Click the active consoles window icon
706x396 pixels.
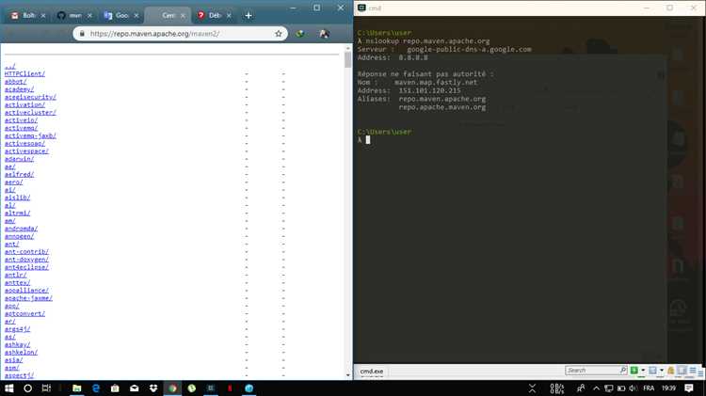coord(652,371)
